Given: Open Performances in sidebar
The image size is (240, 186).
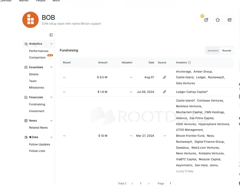Looking at the screenshot, I should click(39, 51).
